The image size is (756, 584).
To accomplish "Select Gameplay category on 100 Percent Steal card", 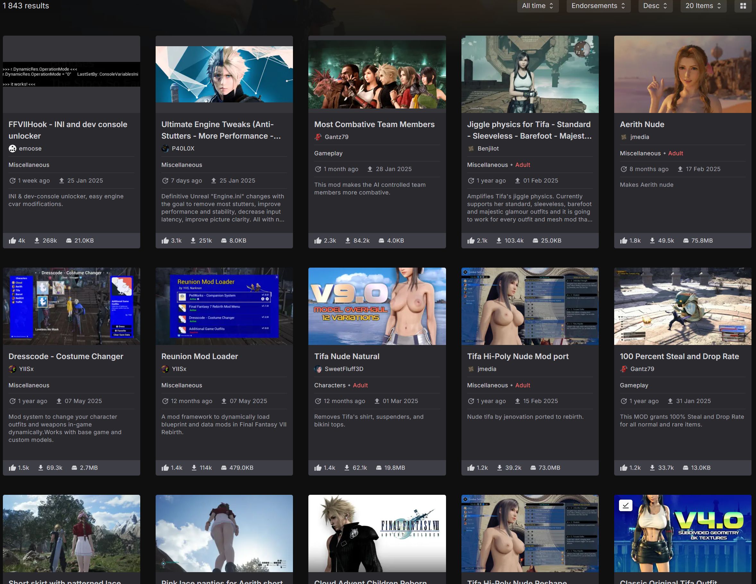I will [x=634, y=385].
